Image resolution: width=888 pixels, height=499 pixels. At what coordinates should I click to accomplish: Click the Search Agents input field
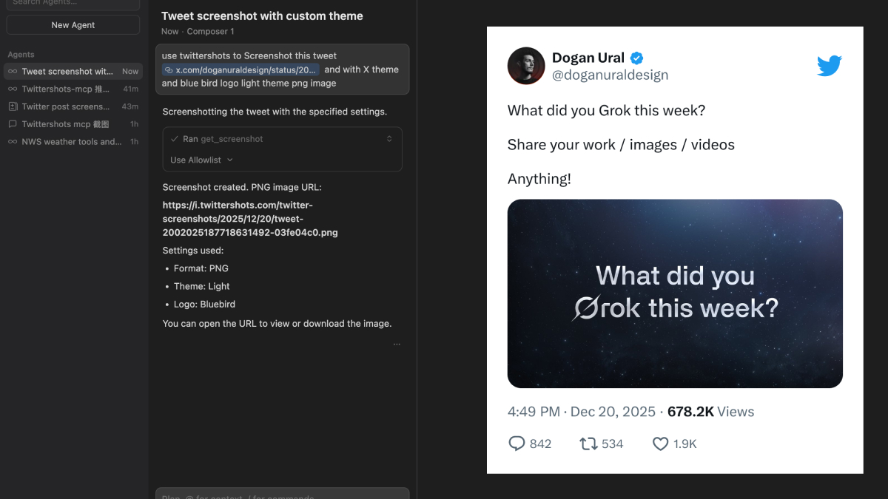coord(73,3)
